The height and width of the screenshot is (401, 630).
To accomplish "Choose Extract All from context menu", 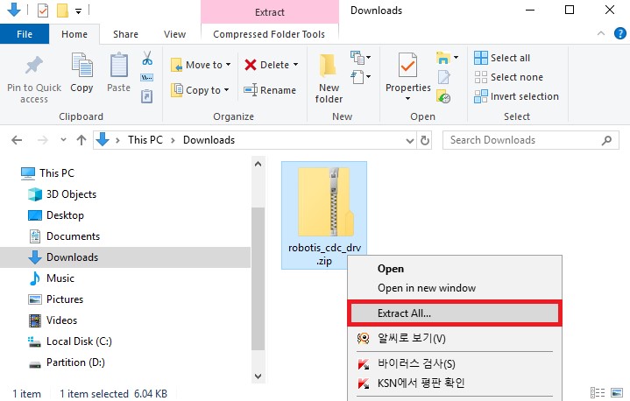I will [x=454, y=313].
